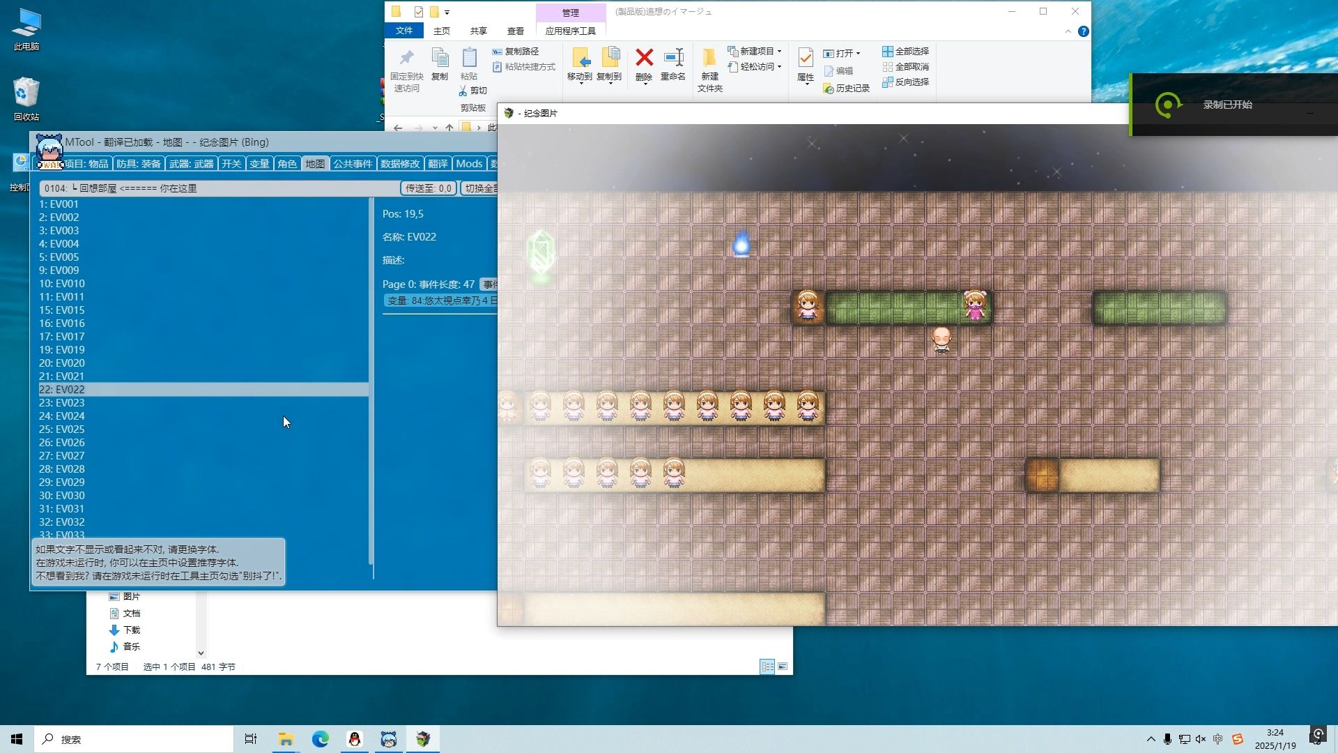This screenshot has width=1338, height=753.
Task: Click the red Delete X icon
Action: pos(645,57)
